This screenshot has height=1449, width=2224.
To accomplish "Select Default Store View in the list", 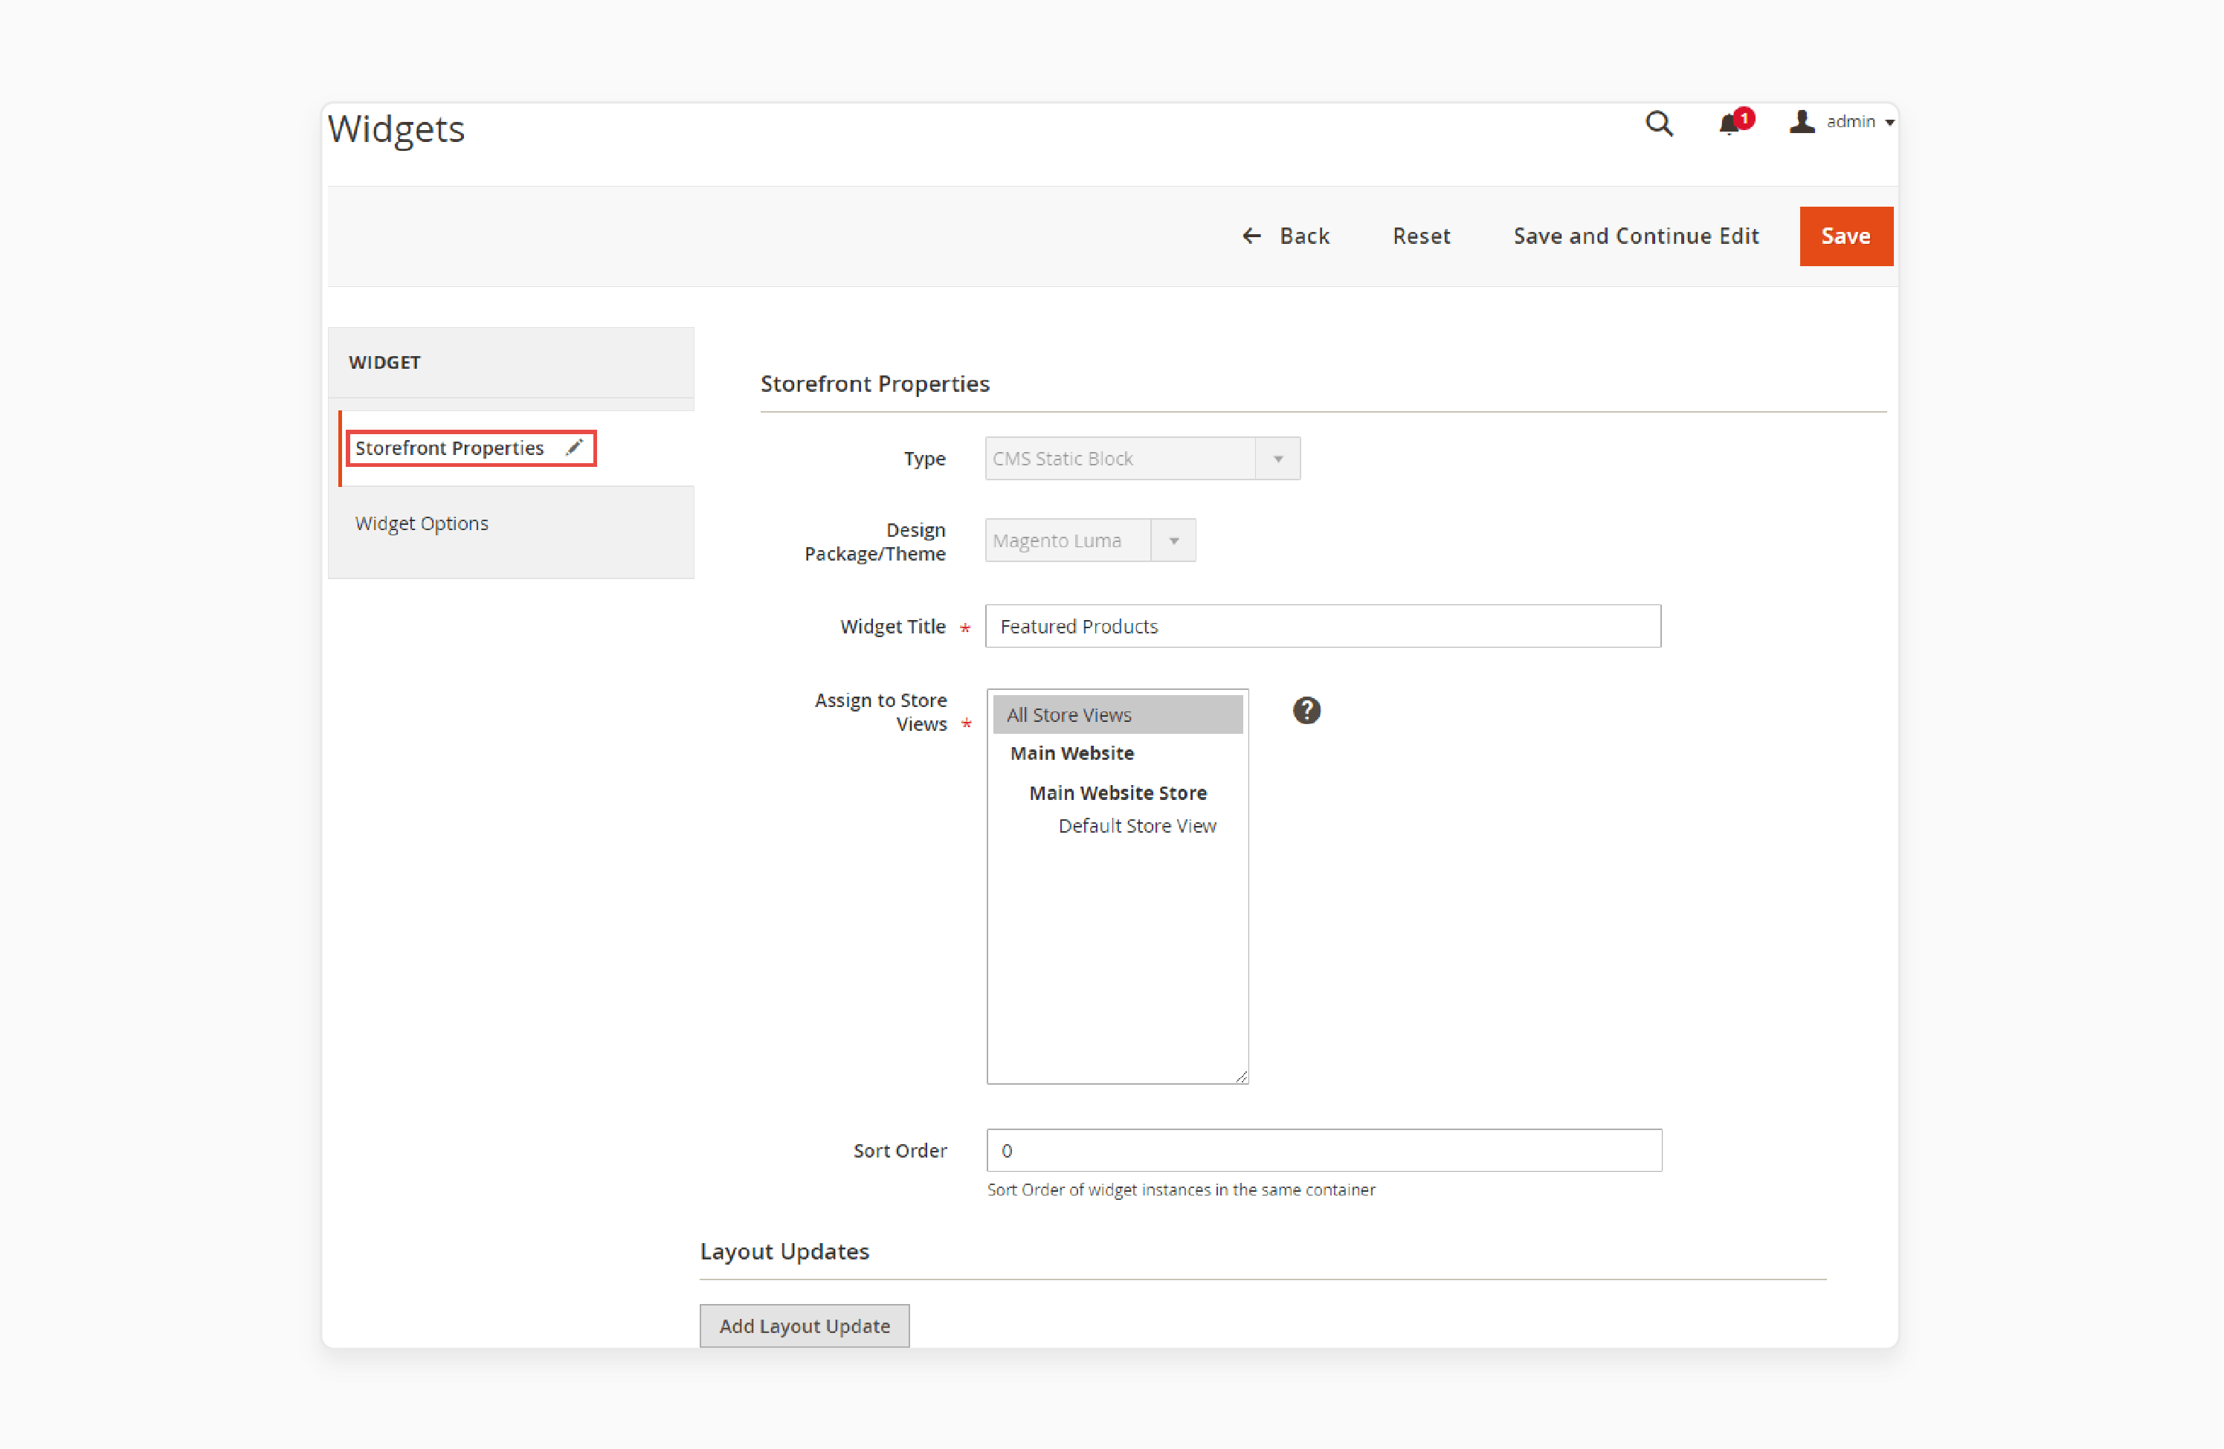I will tap(1136, 826).
